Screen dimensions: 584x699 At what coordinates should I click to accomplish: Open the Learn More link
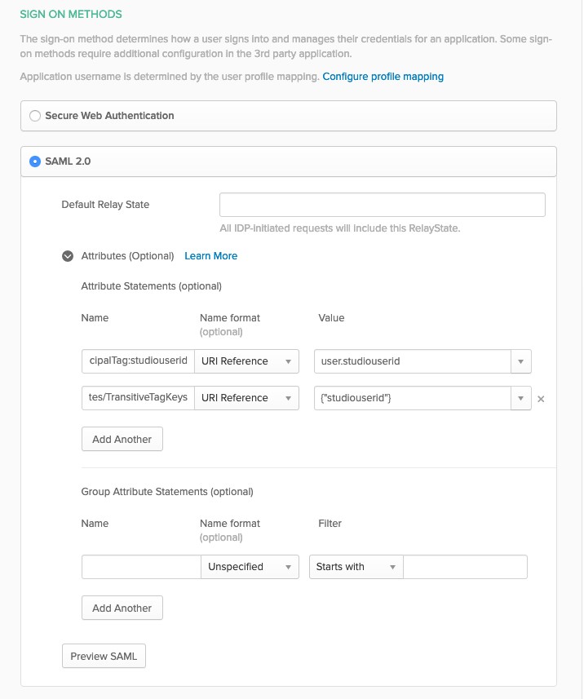pos(211,256)
